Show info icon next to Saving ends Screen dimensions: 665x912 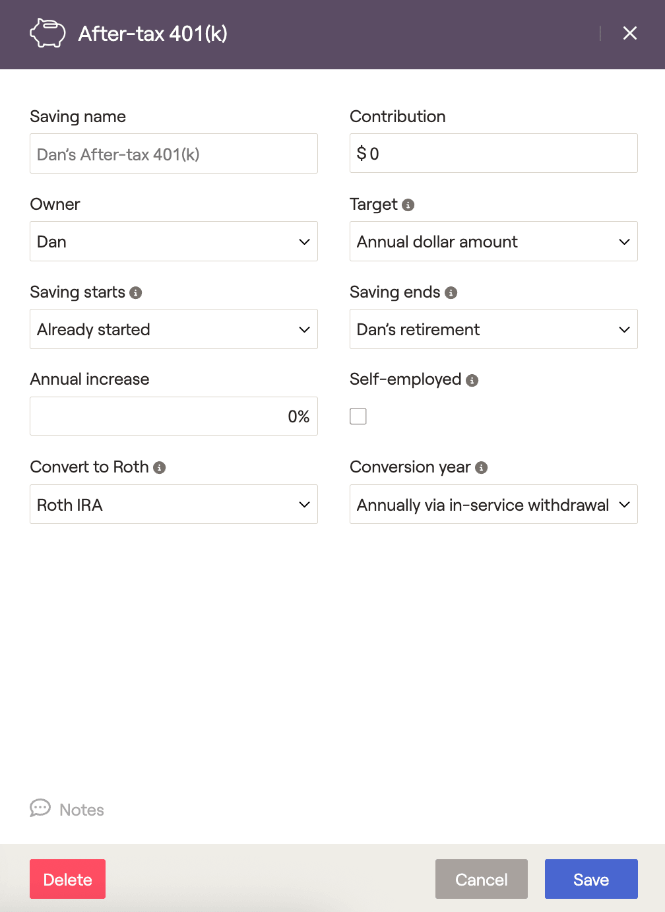(x=451, y=293)
